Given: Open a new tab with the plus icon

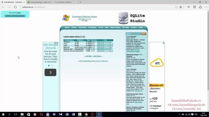Looking at the screenshot, I should [80, 2].
